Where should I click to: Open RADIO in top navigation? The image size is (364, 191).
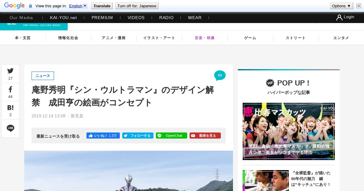[167, 18]
